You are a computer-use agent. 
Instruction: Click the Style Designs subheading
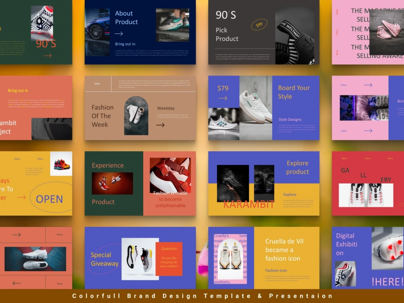pyautogui.click(x=290, y=120)
